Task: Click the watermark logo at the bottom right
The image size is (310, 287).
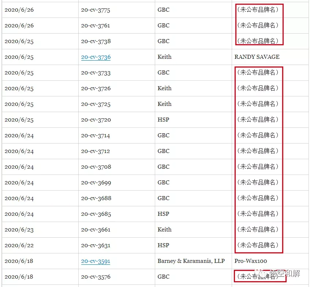Action: (x=277, y=273)
